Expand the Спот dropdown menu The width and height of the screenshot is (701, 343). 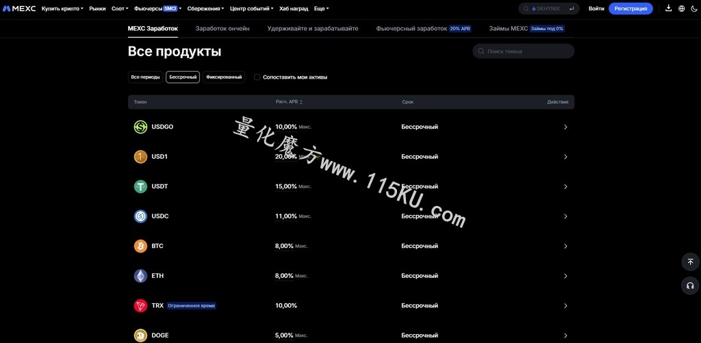[120, 8]
